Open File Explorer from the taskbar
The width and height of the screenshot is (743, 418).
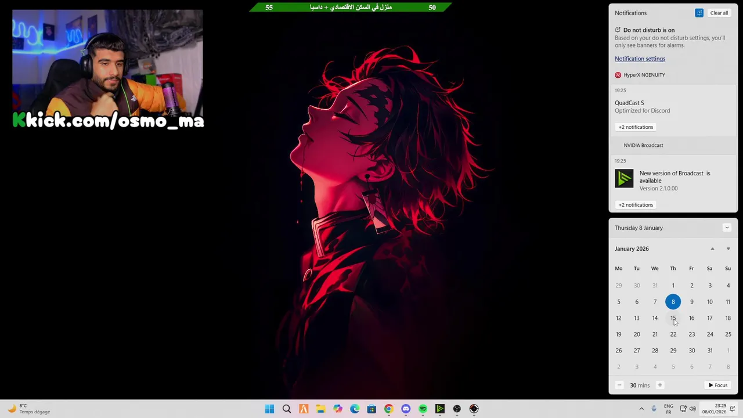click(x=320, y=409)
